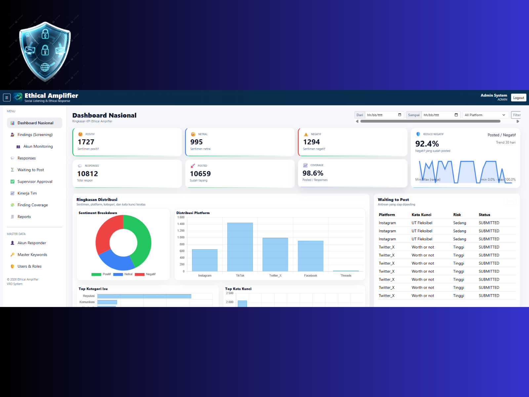Click the hamburger sidebar toggle icon
529x397 pixels.
point(7,98)
